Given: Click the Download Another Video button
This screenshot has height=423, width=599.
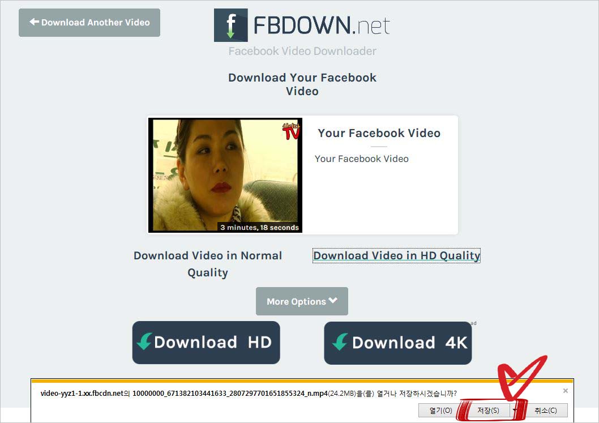Looking at the screenshot, I should pyautogui.click(x=89, y=23).
